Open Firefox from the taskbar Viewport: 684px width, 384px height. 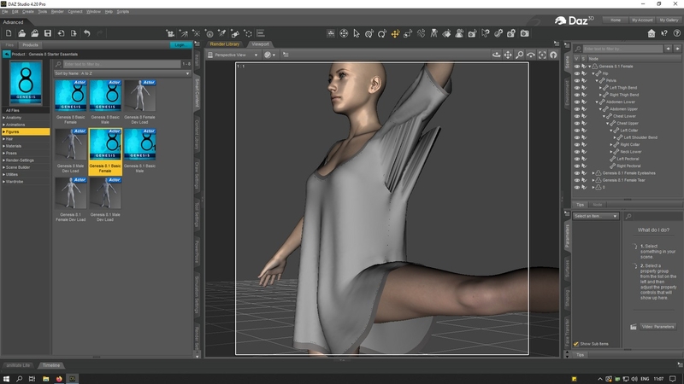click(59, 379)
